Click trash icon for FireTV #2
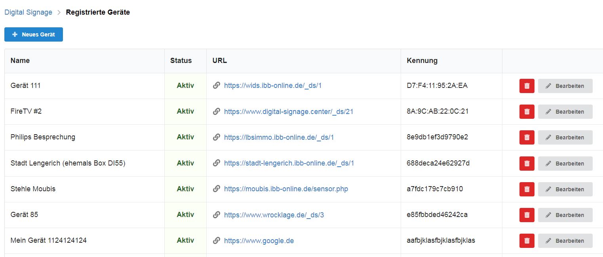The width and height of the screenshot is (603, 257). (x=527, y=112)
